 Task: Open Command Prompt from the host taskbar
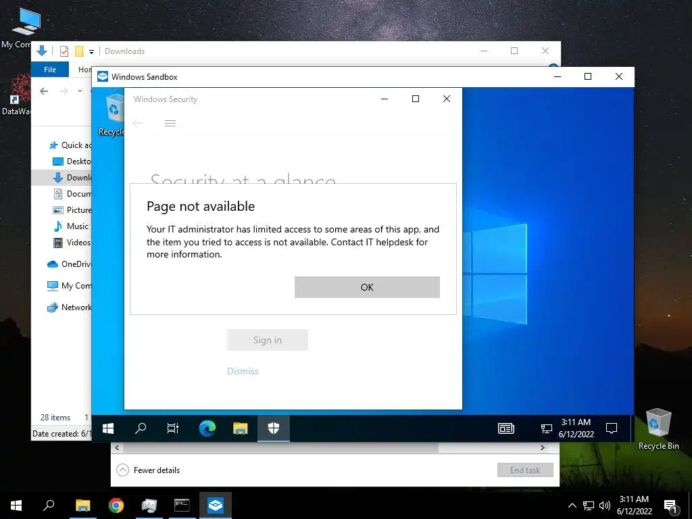(x=182, y=505)
